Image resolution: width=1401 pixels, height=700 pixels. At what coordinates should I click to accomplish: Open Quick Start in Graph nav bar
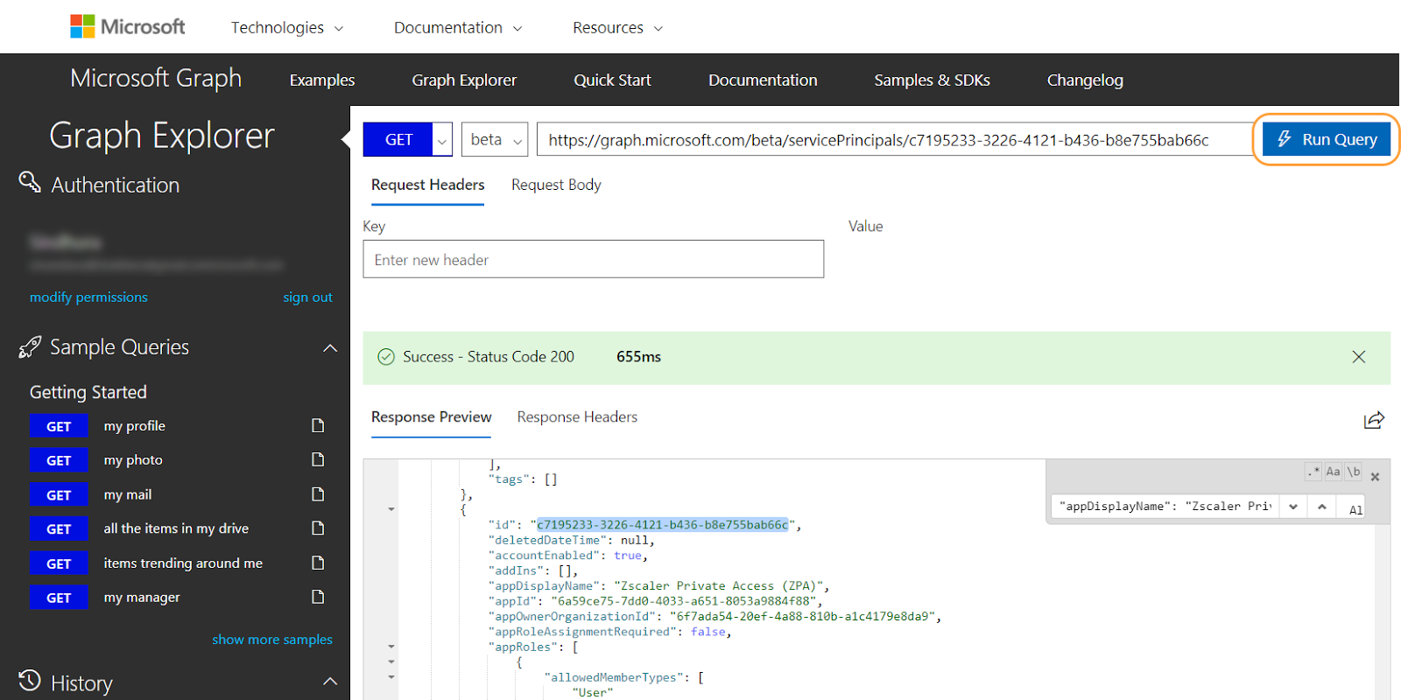click(612, 80)
